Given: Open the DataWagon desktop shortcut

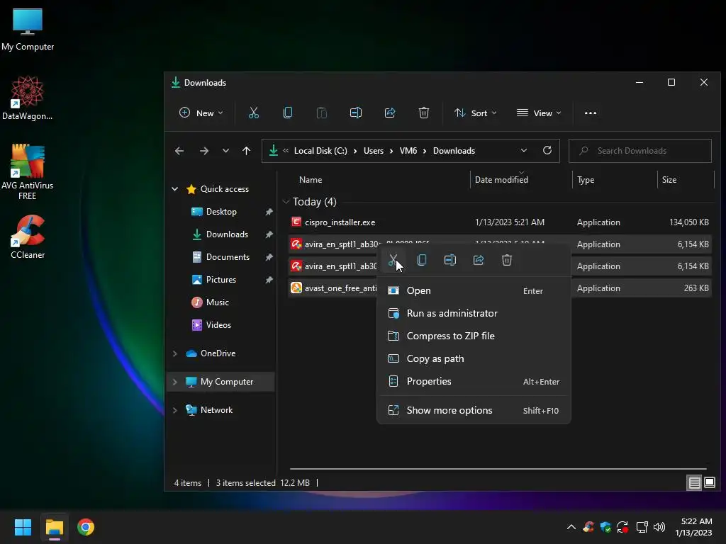Looking at the screenshot, I should tap(28, 98).
